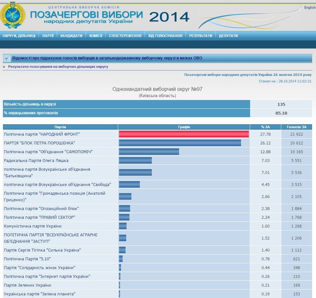Select "Опозиційний блок" party name

[41, 208]
